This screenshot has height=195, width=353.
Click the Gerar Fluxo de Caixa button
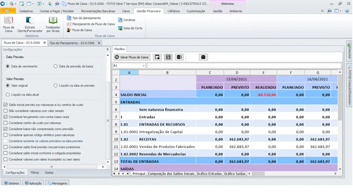point(132,57)
